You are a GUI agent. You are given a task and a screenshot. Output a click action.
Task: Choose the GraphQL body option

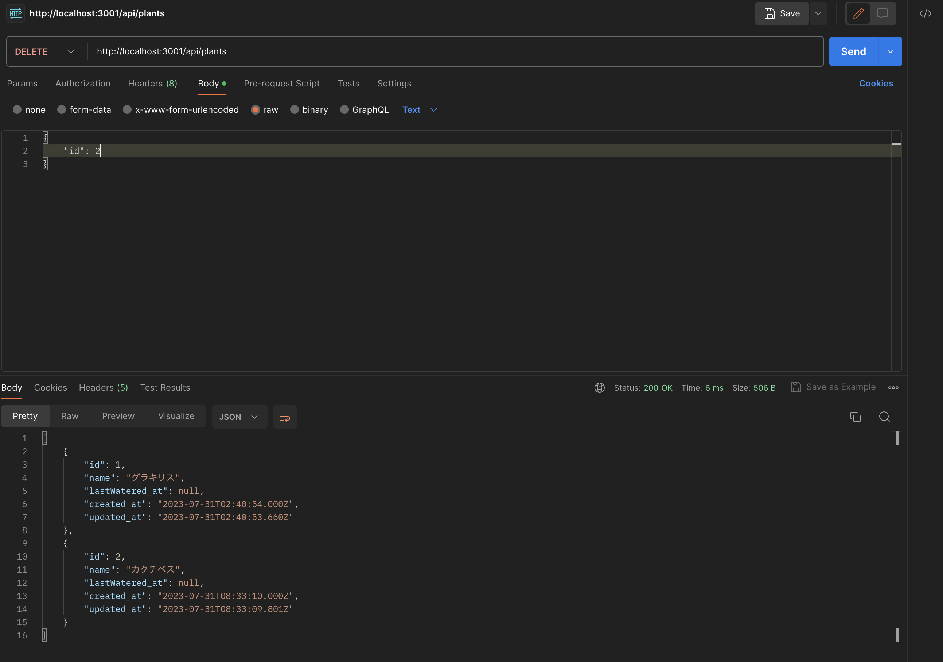(344, 110)
